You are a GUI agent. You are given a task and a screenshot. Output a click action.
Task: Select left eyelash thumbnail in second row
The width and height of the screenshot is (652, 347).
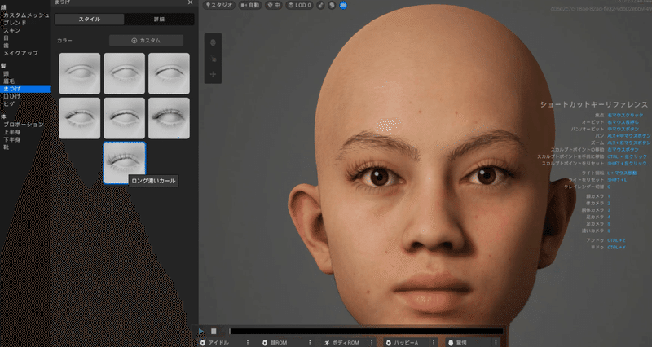tap(79, 118)
